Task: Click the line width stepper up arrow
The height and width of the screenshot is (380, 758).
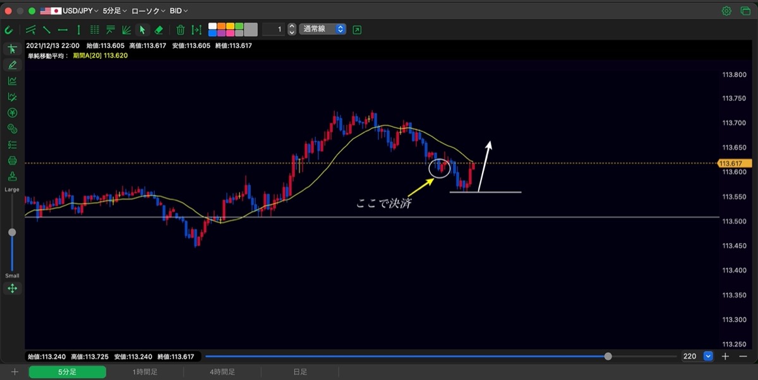Action: (x=291, y=27)
